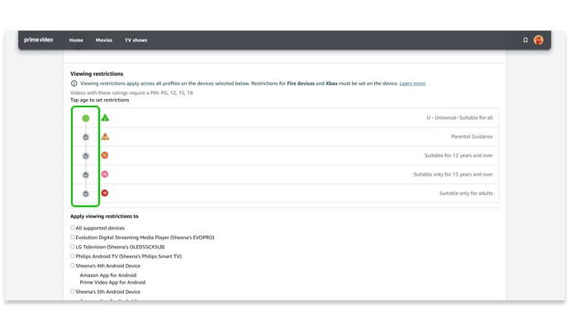This screenshot has height=330, width=570.
Task: Open the profile avatar menu
Action: [x=539, y=40]
